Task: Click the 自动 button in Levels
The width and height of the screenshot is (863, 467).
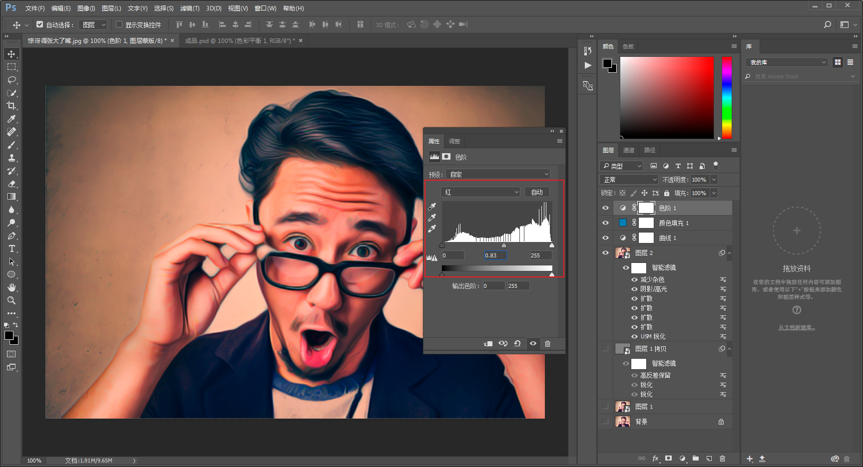Action: pos(537,192)
